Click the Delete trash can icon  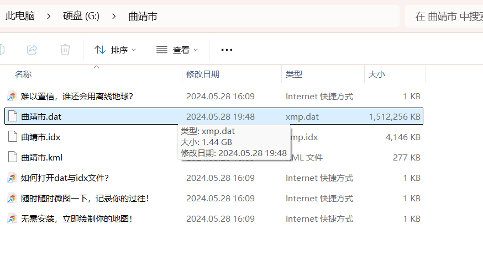click(65, 50)
